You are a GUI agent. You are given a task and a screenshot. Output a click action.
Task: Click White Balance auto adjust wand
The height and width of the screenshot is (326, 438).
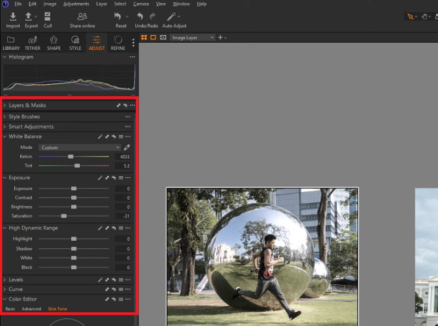100,137
